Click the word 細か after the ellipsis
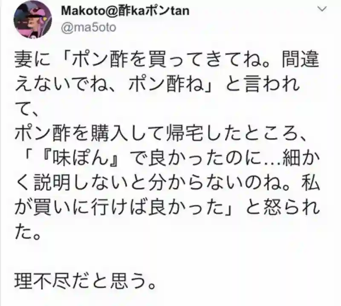Viewport: 341px width, 306px height. tap(301, 158)
